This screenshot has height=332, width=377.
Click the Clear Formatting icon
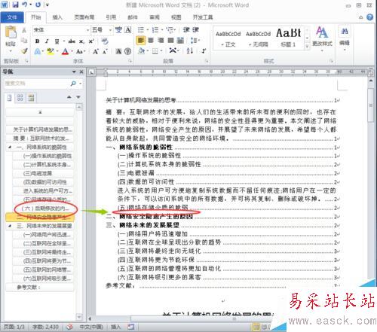tap(105, 41)
